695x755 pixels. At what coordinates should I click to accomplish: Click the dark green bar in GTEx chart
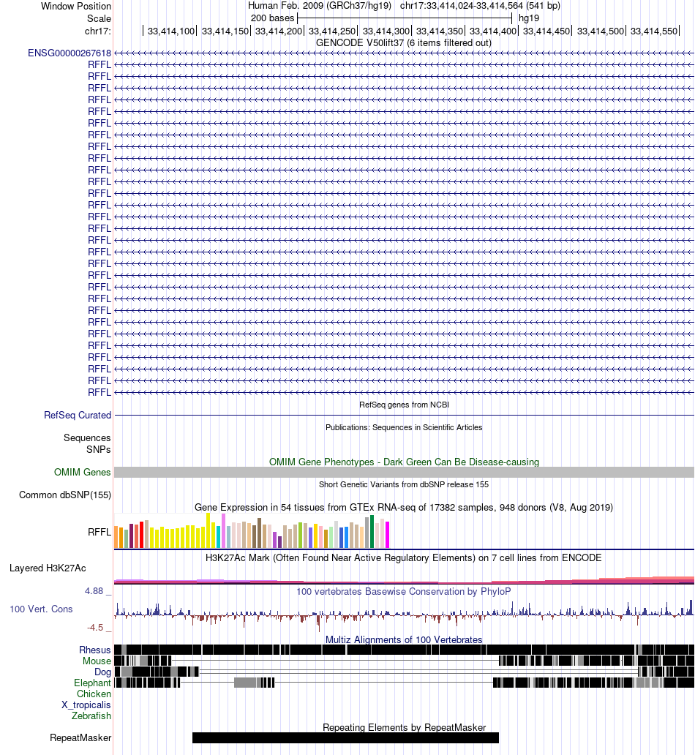pos(372,532)
